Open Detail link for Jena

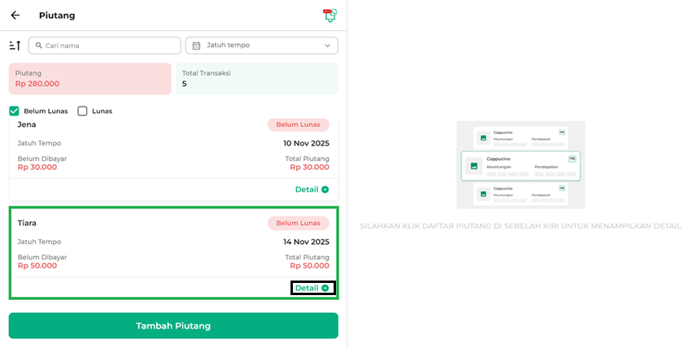[x=307, y=189]
